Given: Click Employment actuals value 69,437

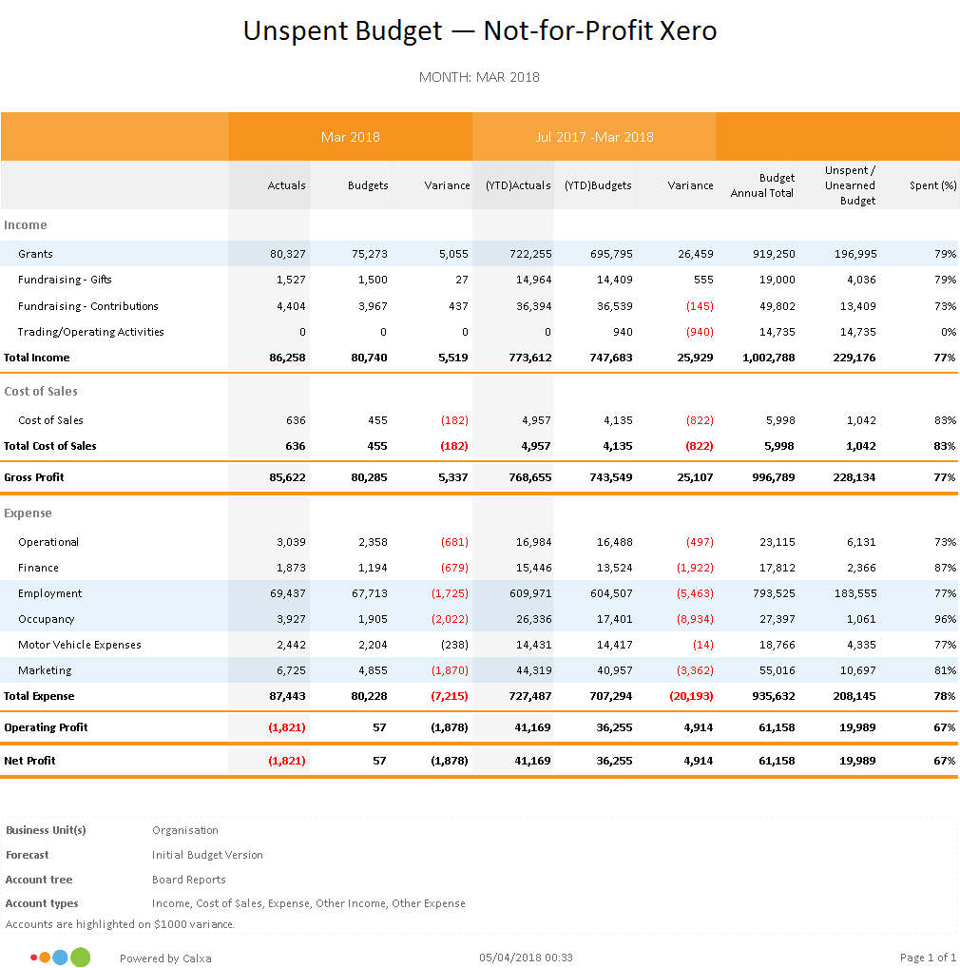Looking at the screenshot, I should pos(287,593).
